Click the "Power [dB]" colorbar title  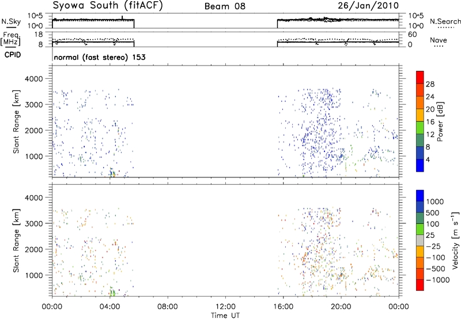440,121
